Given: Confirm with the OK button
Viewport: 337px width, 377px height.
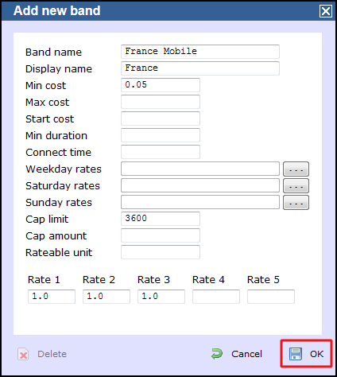Looking at the screenshot, I should (x=306, y=354).
